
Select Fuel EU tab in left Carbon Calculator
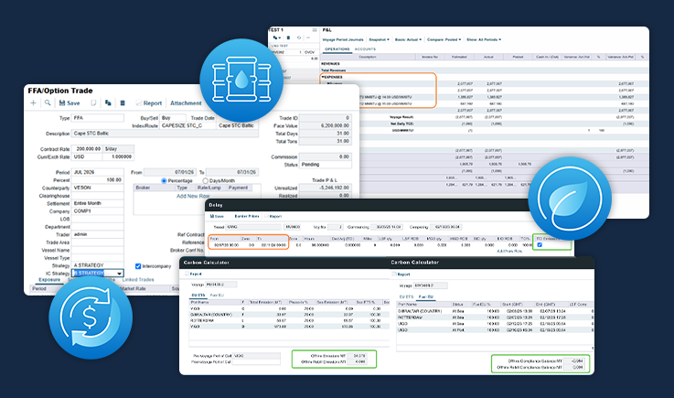click(x=217, y=296)
